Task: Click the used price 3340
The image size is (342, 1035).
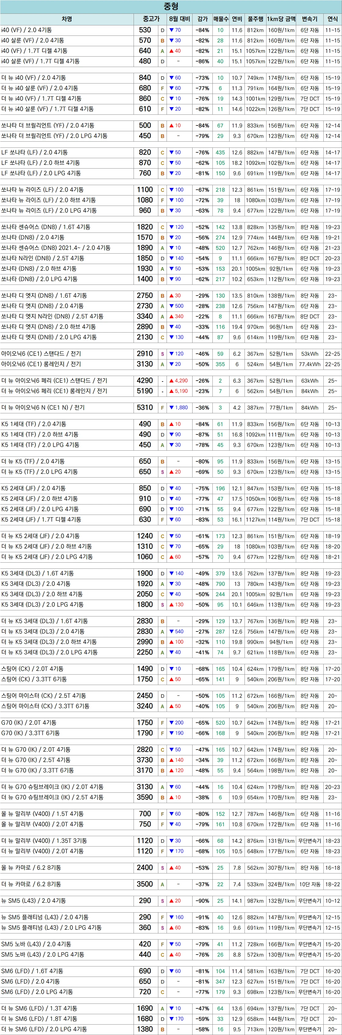Action: tap(145, 316)
